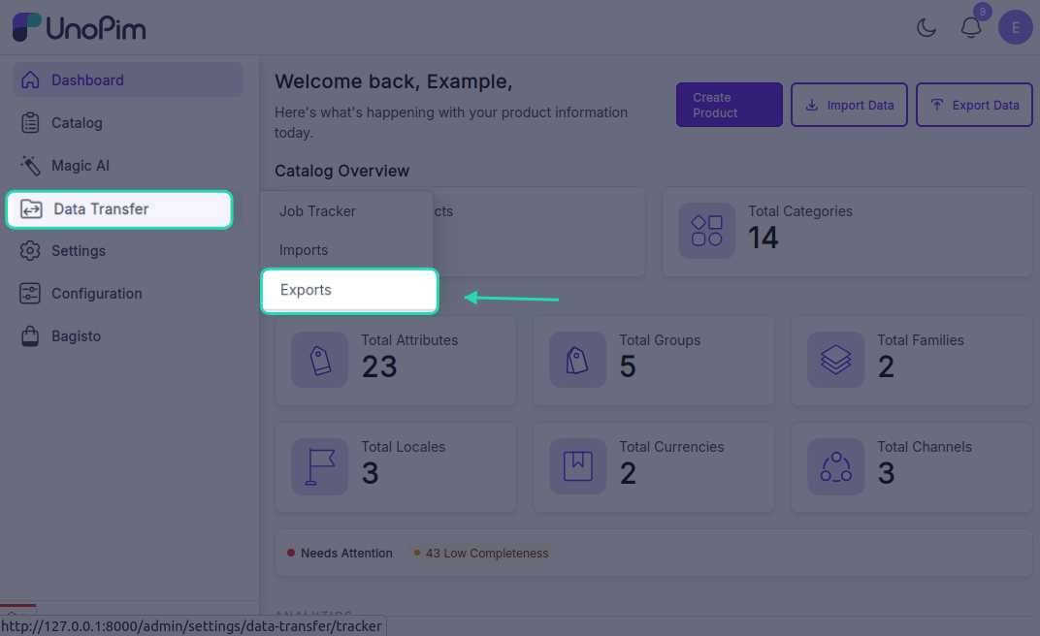Open Settings in sidebar
The image size is (1040, 636).
pos(128,251)
